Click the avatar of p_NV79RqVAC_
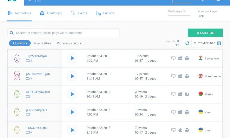The image size is (230, 138). (x=17, y=112)
